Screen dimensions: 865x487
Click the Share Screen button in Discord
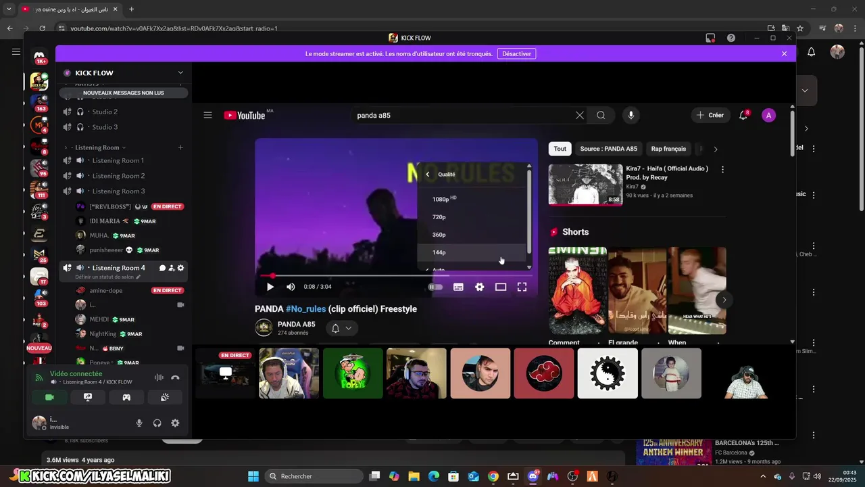(88, 397)
